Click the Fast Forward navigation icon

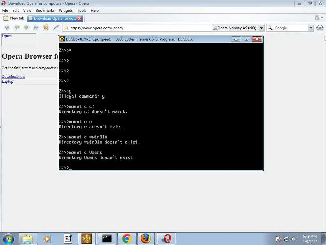pos(36,27)
